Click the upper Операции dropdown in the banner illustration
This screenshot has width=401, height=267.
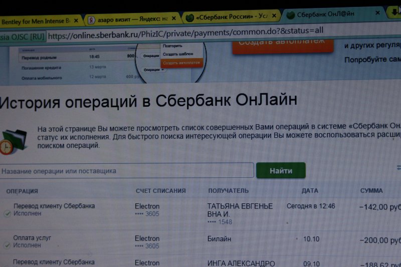tap(151, 56)
